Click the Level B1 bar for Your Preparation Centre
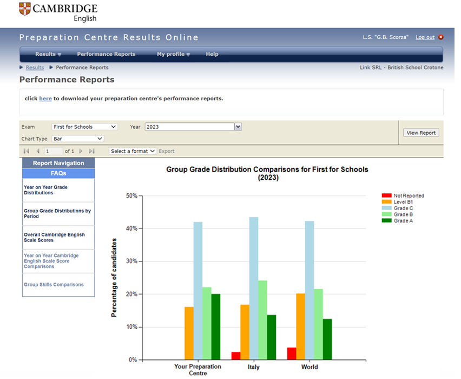The width and height of the screenshot is (461, 379). click(189, 333)
